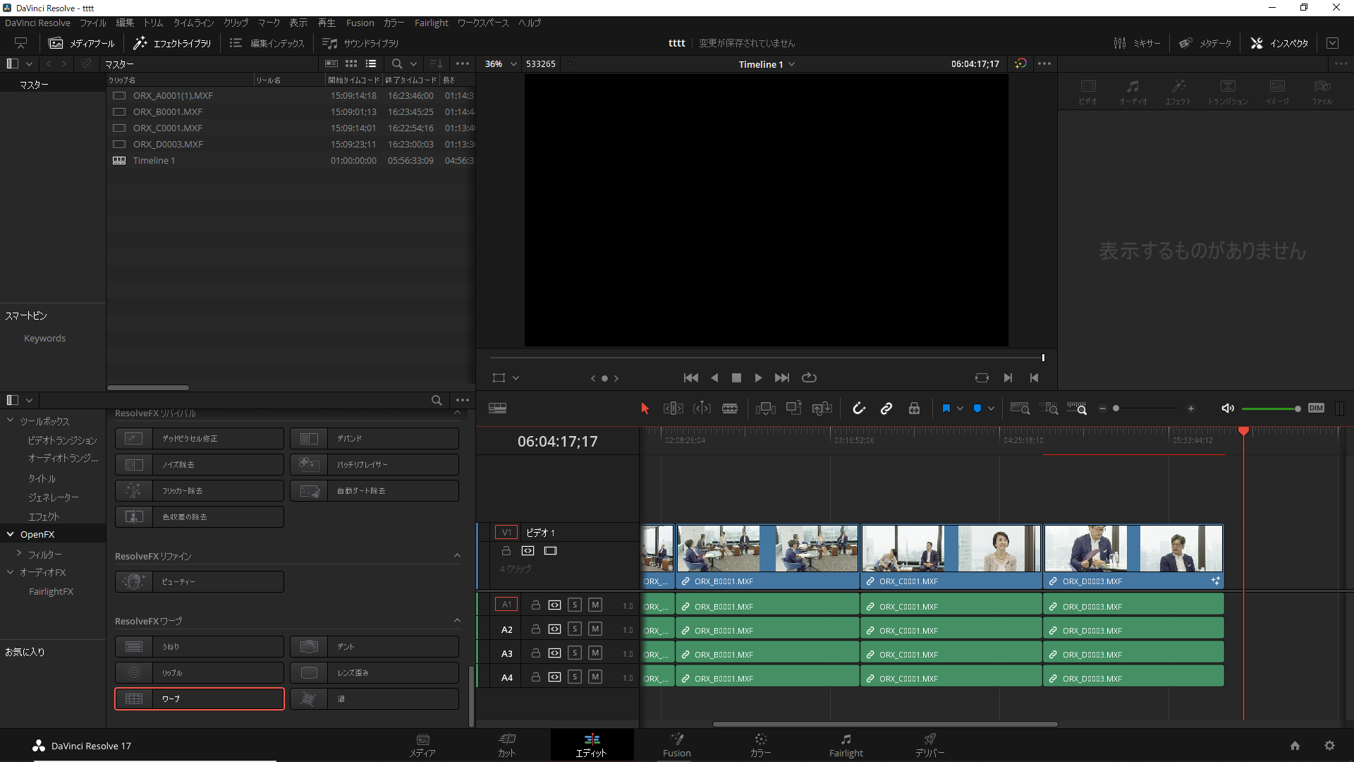
Task: Adjust the timeline zoom slider
Action: pyautogui.click(x=1146, y=409)
